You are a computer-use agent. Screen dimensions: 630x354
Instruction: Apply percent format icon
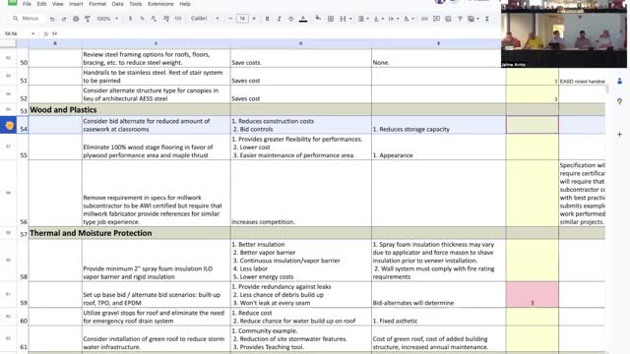click(x=142, y=19)
